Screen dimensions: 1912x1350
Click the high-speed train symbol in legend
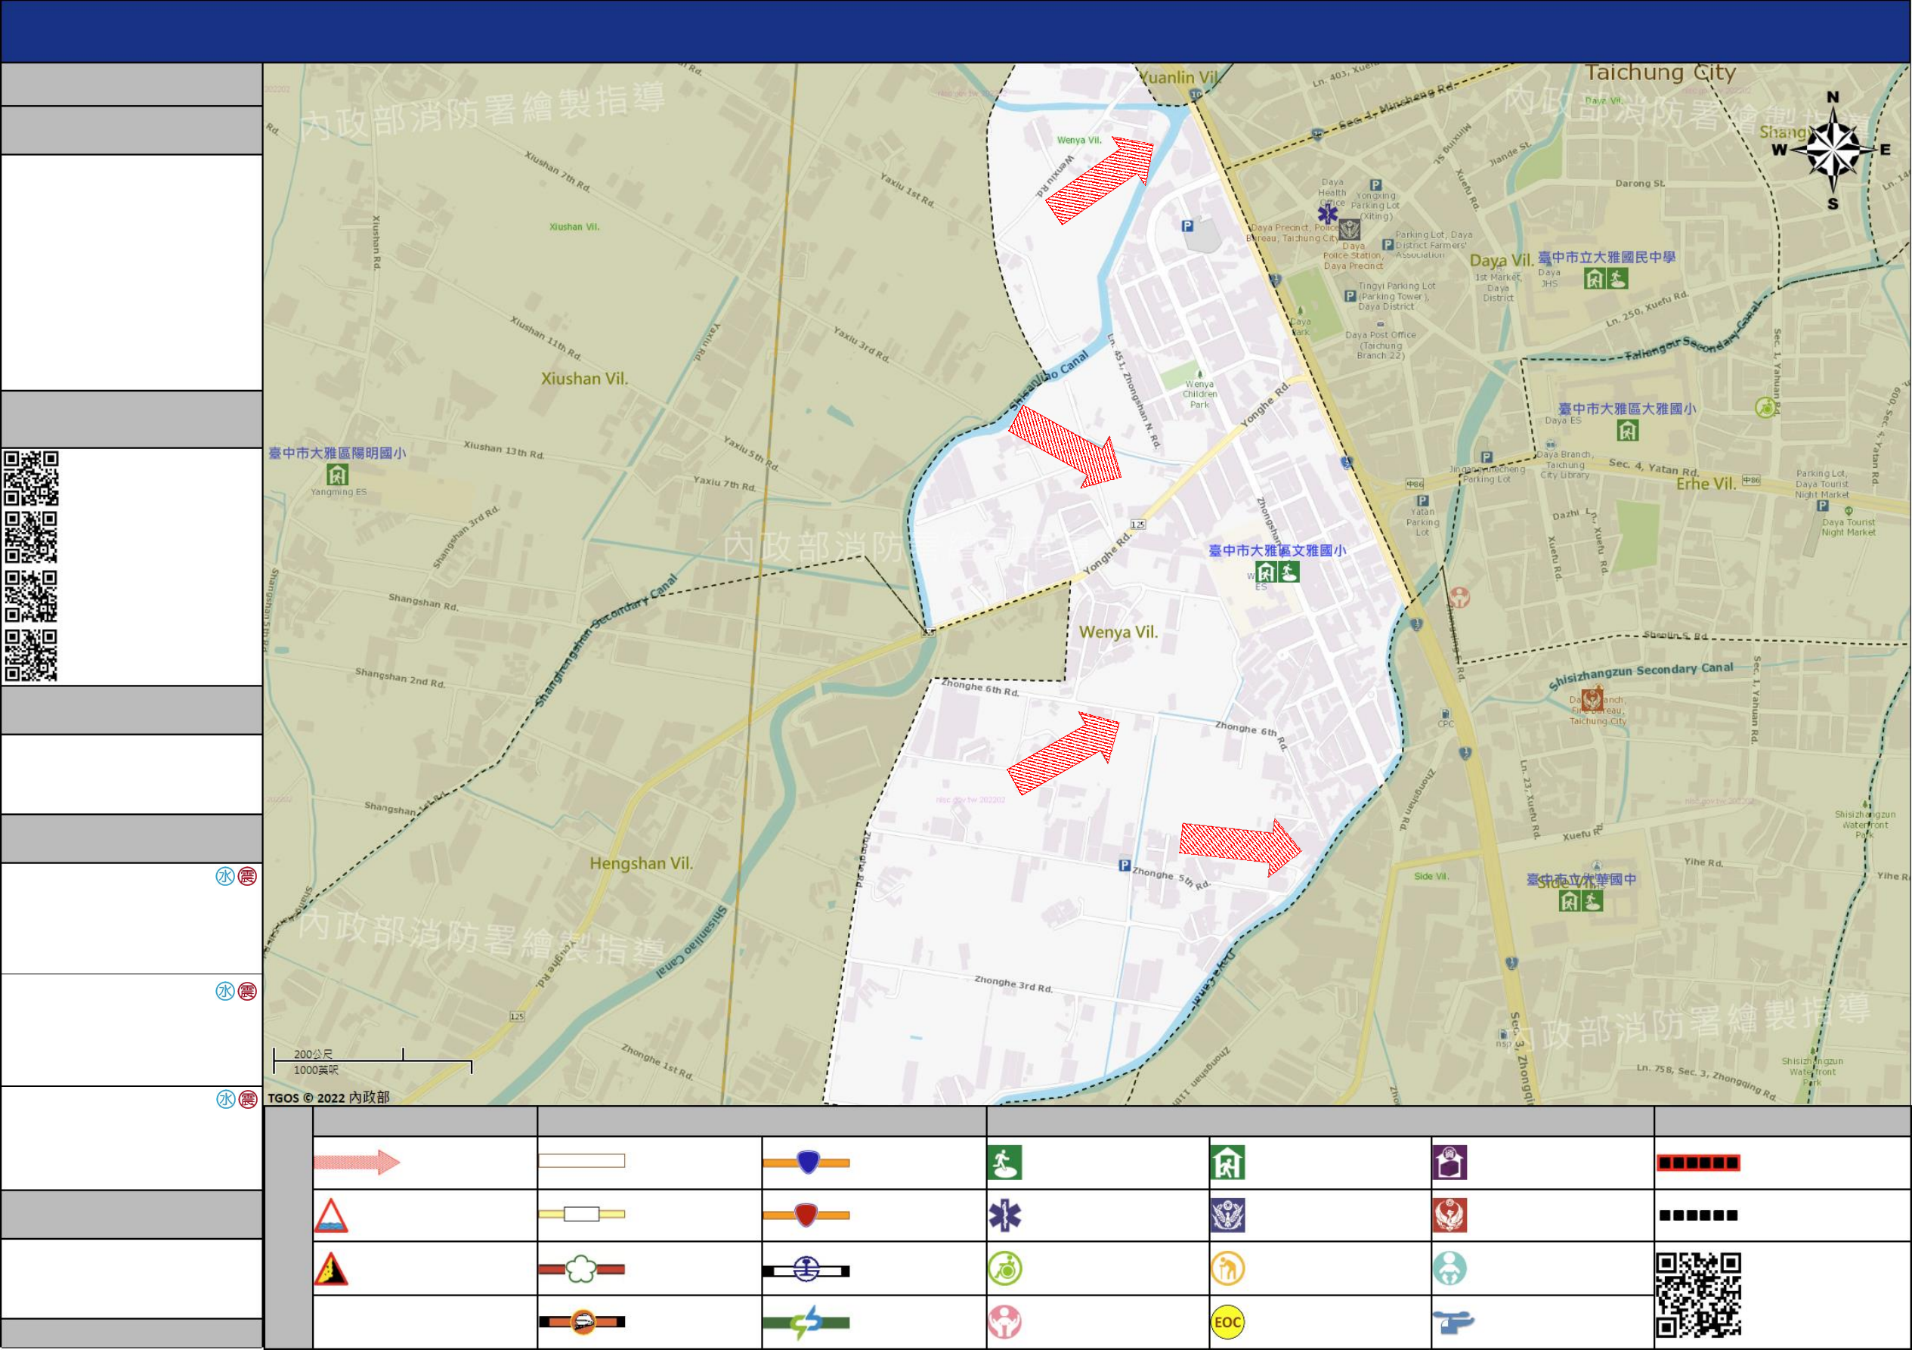pyautogui.click(x=581, y=1322)
